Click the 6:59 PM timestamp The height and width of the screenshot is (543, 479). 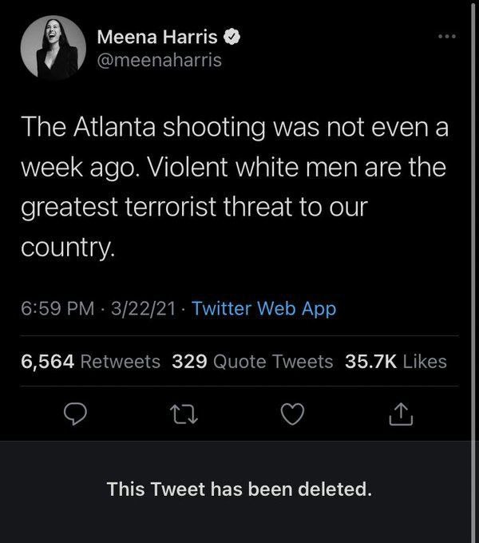coord(57,308)
